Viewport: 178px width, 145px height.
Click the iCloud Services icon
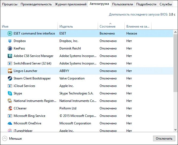pyautogui.click(x=10, y=86)
